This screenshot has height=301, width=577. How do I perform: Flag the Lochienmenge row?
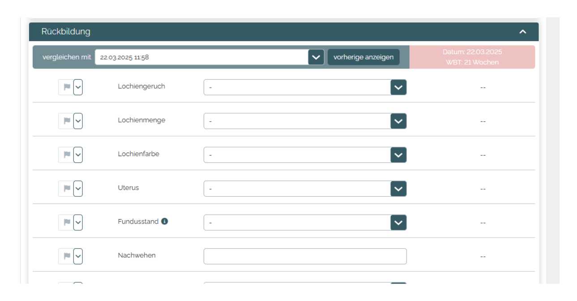(x=66, y=121)
